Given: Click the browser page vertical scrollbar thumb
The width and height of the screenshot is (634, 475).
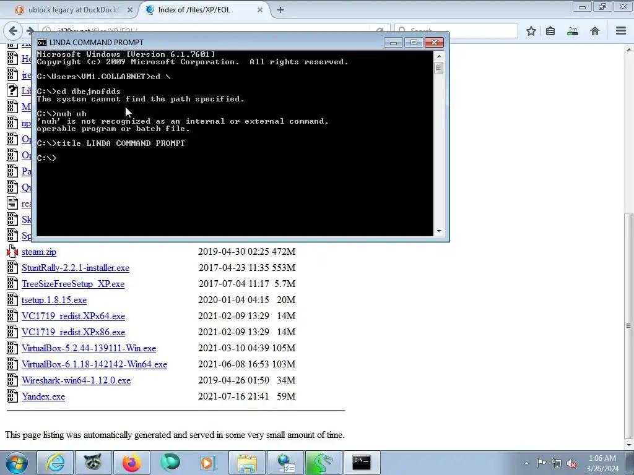Looking at the screenshot, I should pos(629,325).
